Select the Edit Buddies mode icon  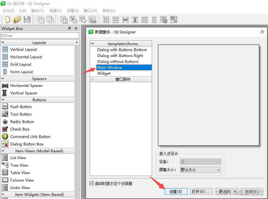[x=83, y=20]
